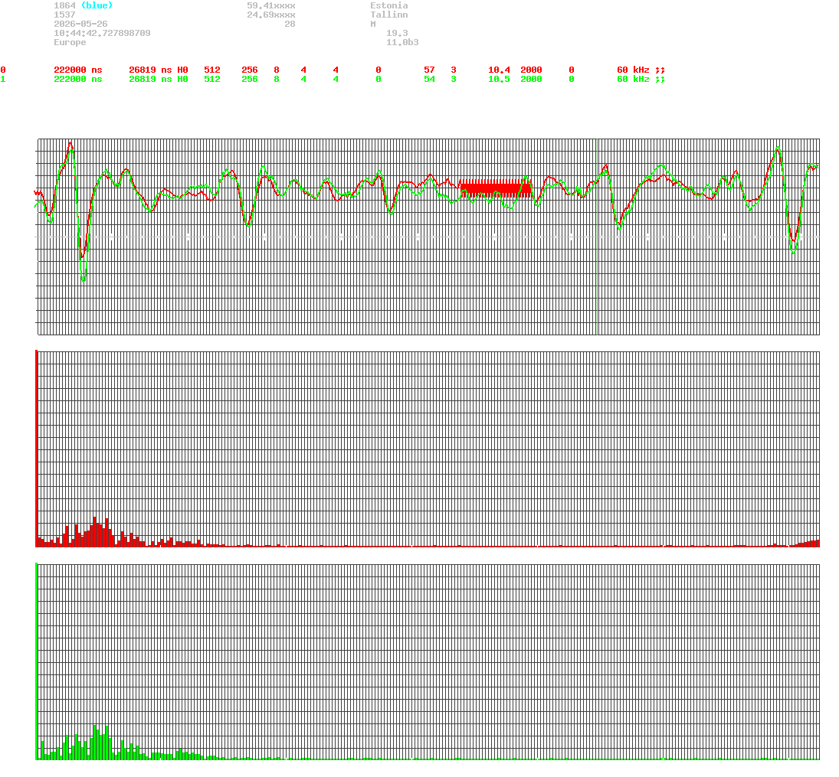Click the city name Tallinn

[389, 15]
